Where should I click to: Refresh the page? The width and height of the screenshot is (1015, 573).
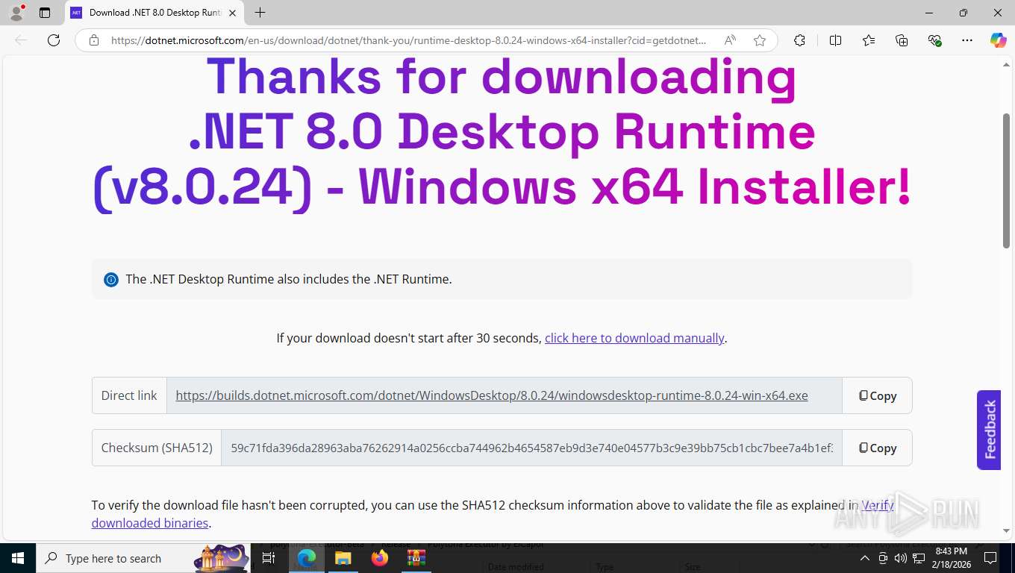click(x=54, y=40)
